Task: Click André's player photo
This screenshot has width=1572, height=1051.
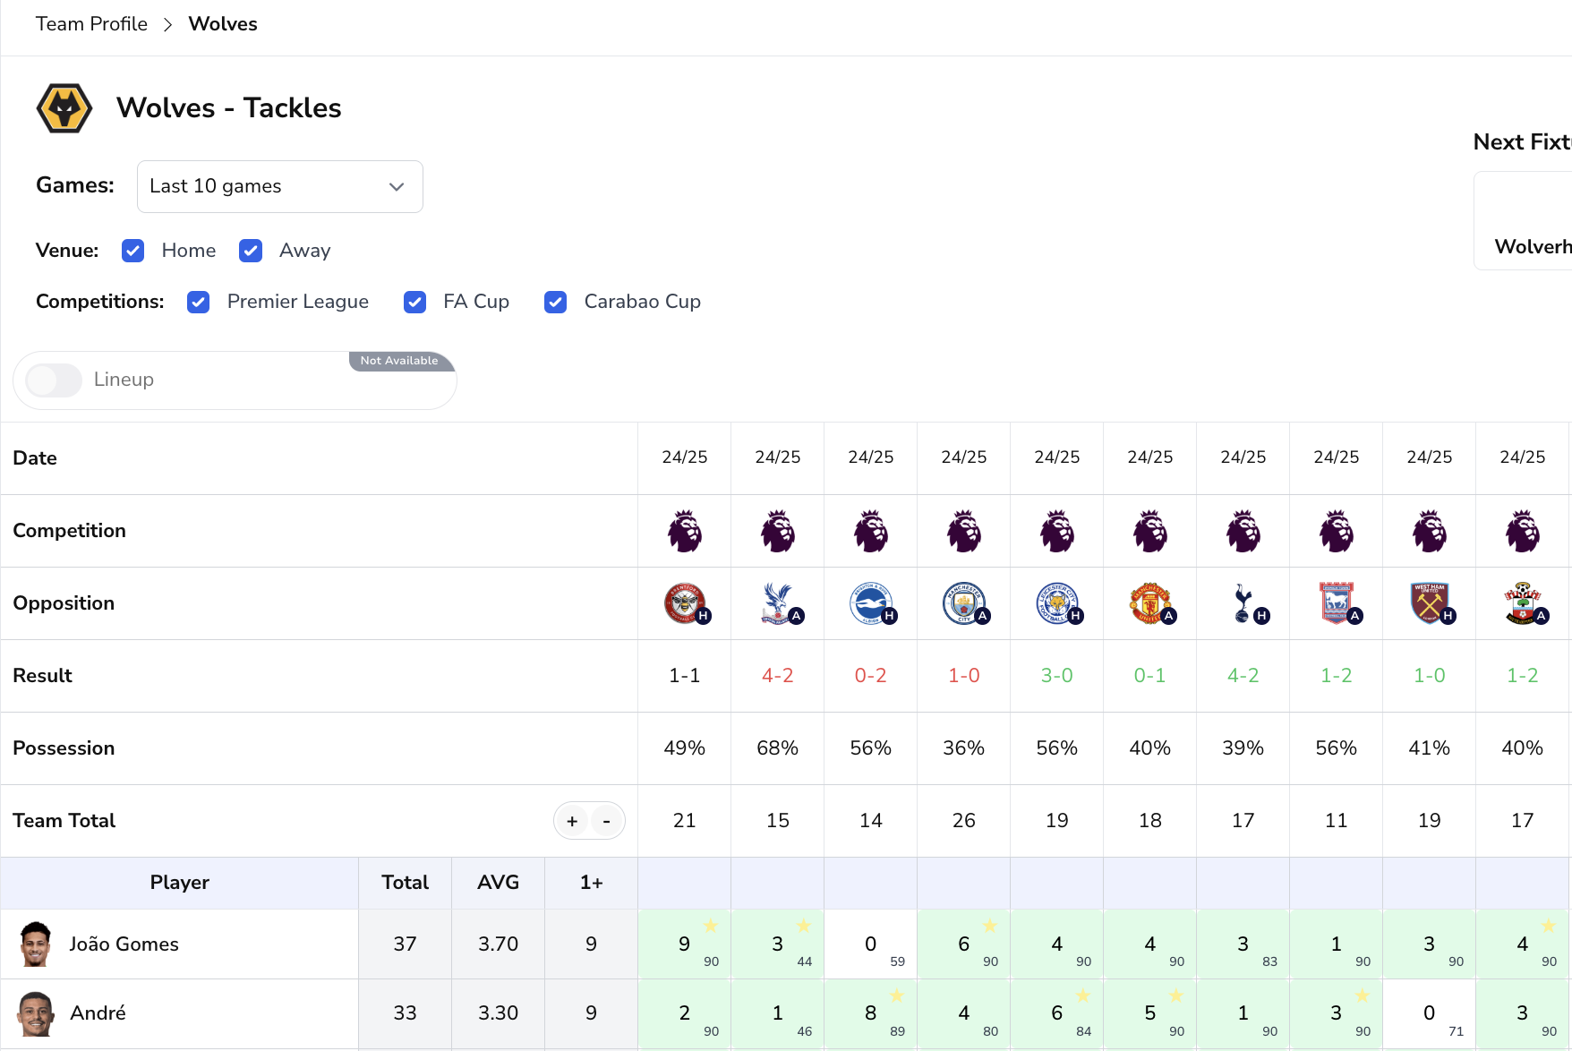Action: [36, 1013]
